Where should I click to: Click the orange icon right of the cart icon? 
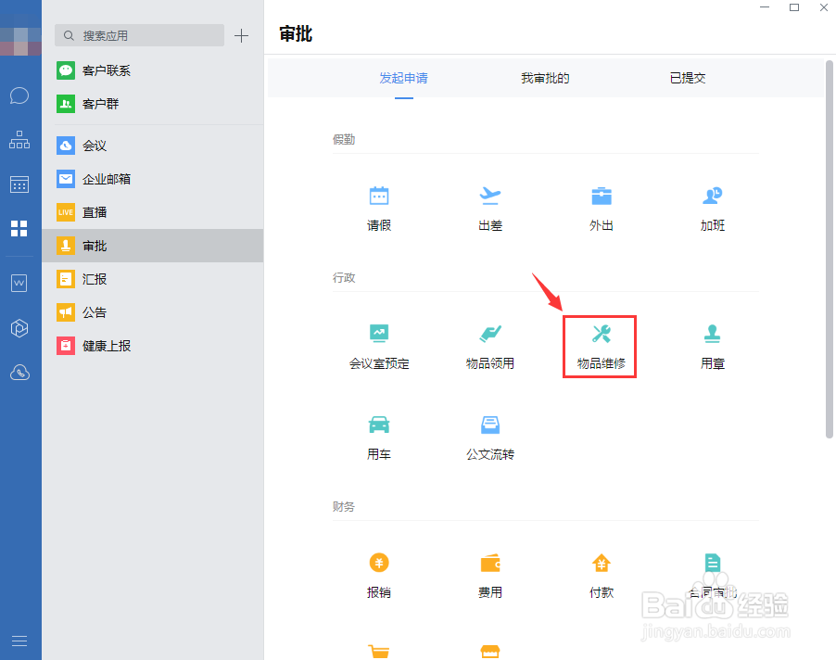pos(490,652)
